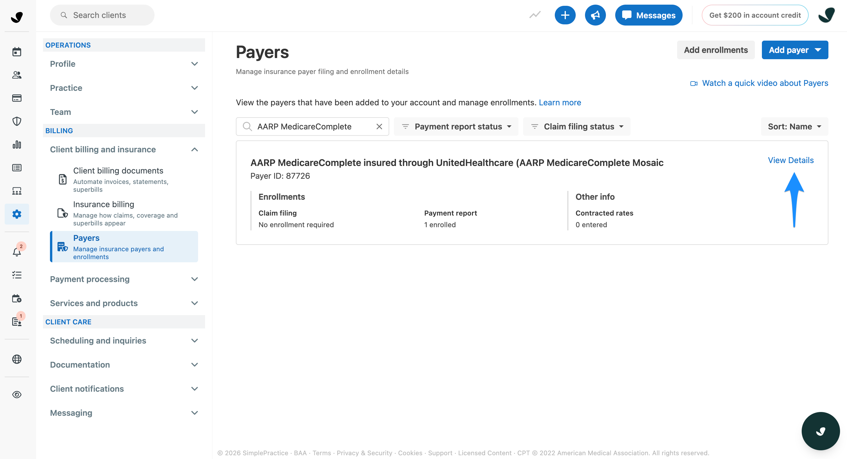Screen dimensions: 847x459
Task: Expand the Team section
Action: [124, 112]
